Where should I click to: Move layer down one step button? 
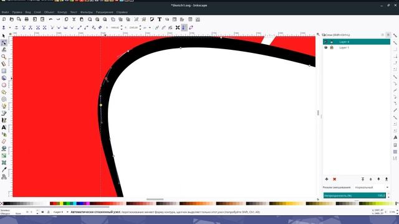click(378, 179)
